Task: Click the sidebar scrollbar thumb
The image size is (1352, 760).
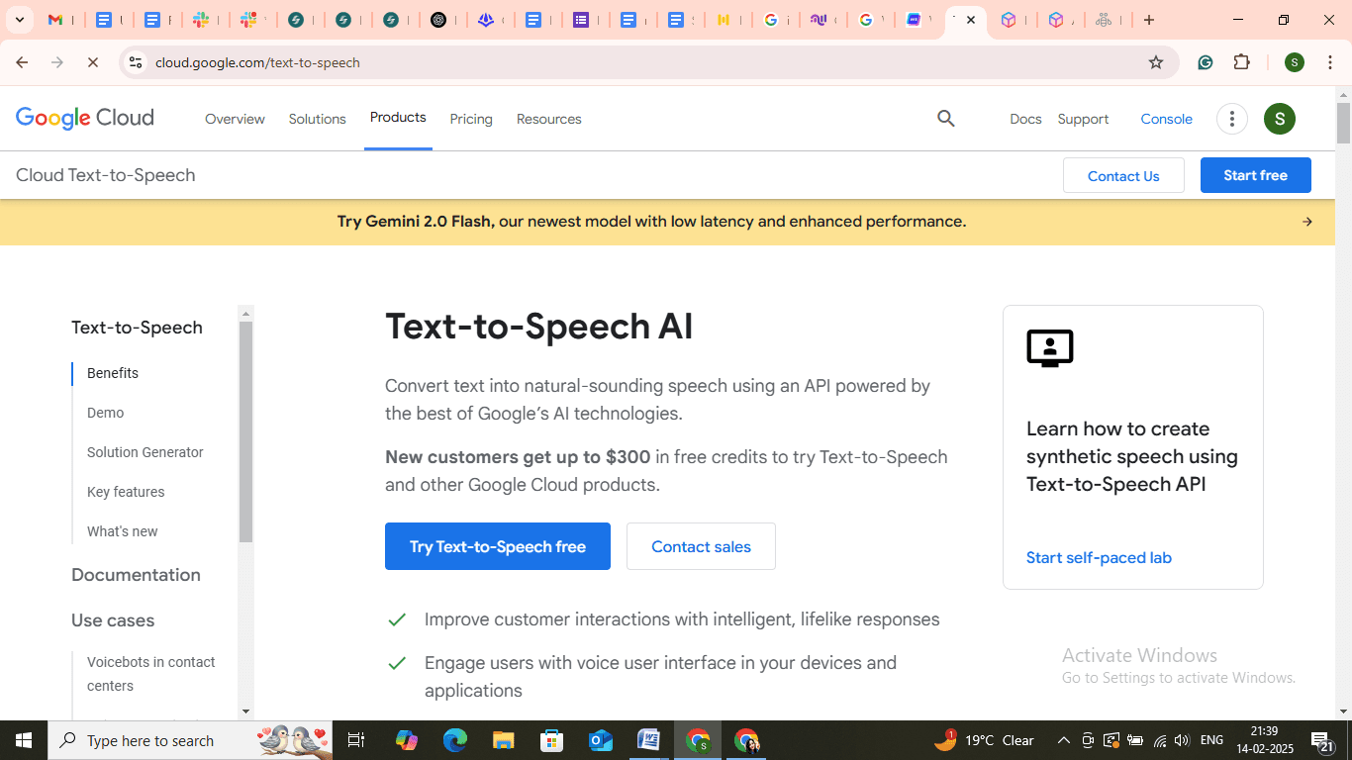Action: click(245, 431)
